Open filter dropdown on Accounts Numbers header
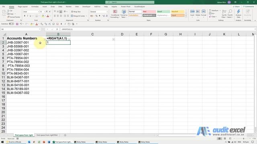This screenshot has height=144, width=257. click(x=45, y=39)
